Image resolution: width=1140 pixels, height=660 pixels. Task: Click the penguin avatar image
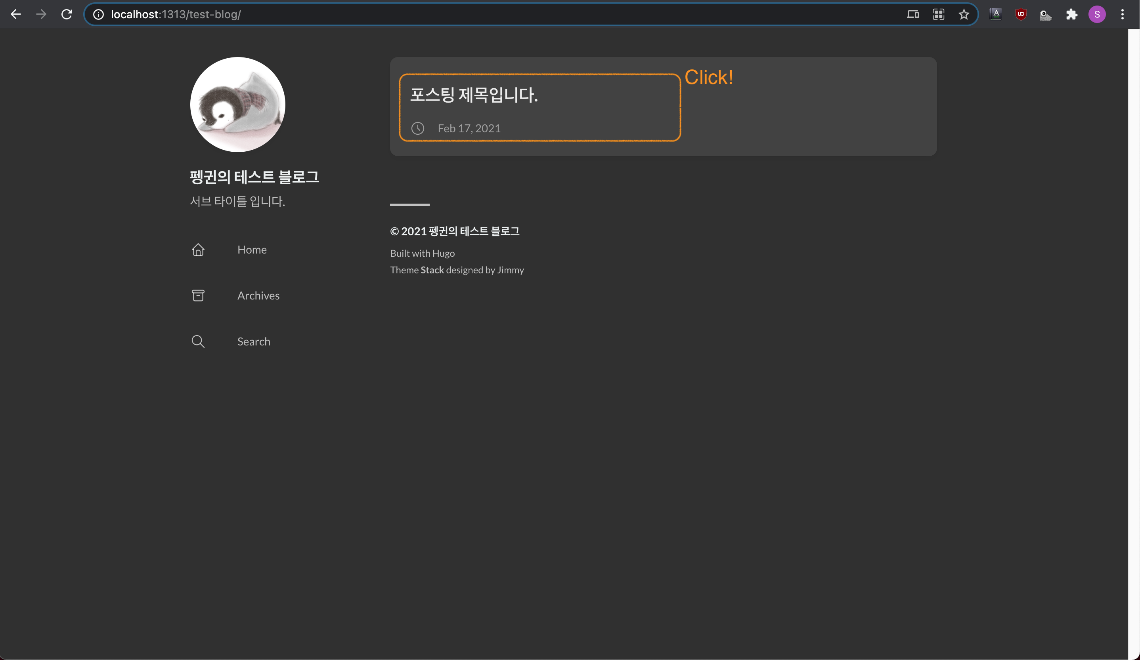(237, 105)
